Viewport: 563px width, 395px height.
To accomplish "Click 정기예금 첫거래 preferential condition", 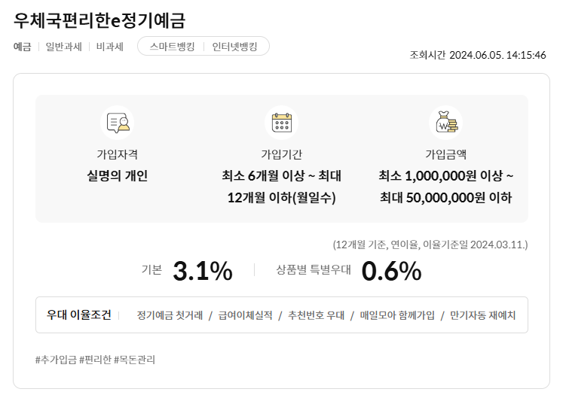I will (170, 315).
